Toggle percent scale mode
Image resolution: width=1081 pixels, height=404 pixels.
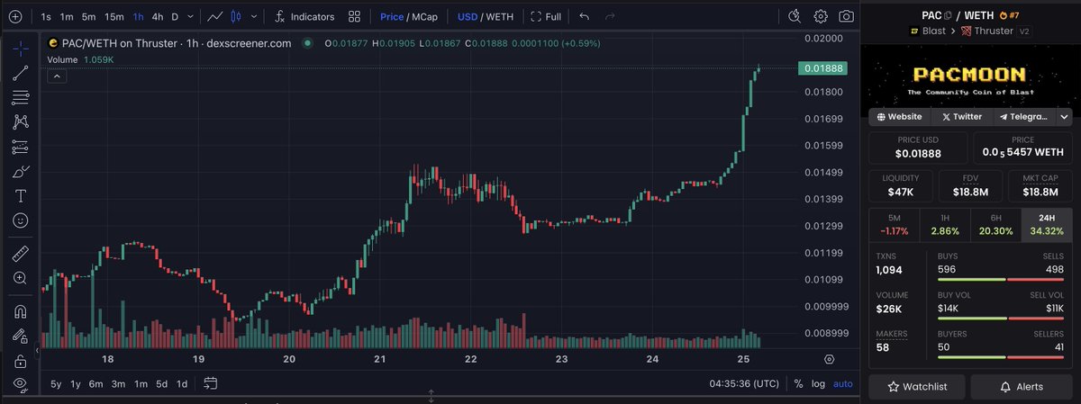pyautogui.click(x=798, y=384)
